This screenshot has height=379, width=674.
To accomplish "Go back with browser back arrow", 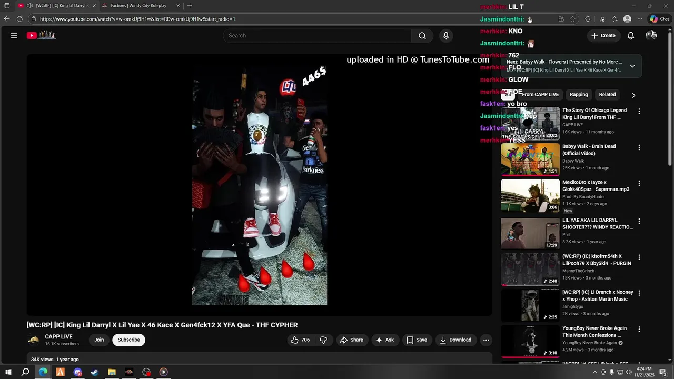I will click(7, 19).
